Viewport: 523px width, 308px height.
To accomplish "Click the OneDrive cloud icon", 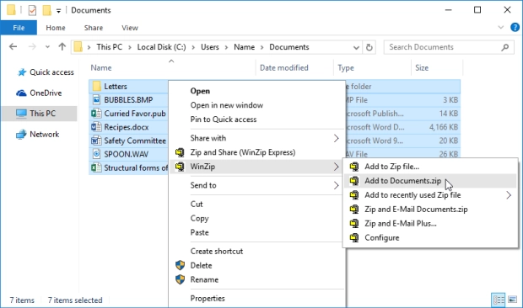I will (21, 93).
